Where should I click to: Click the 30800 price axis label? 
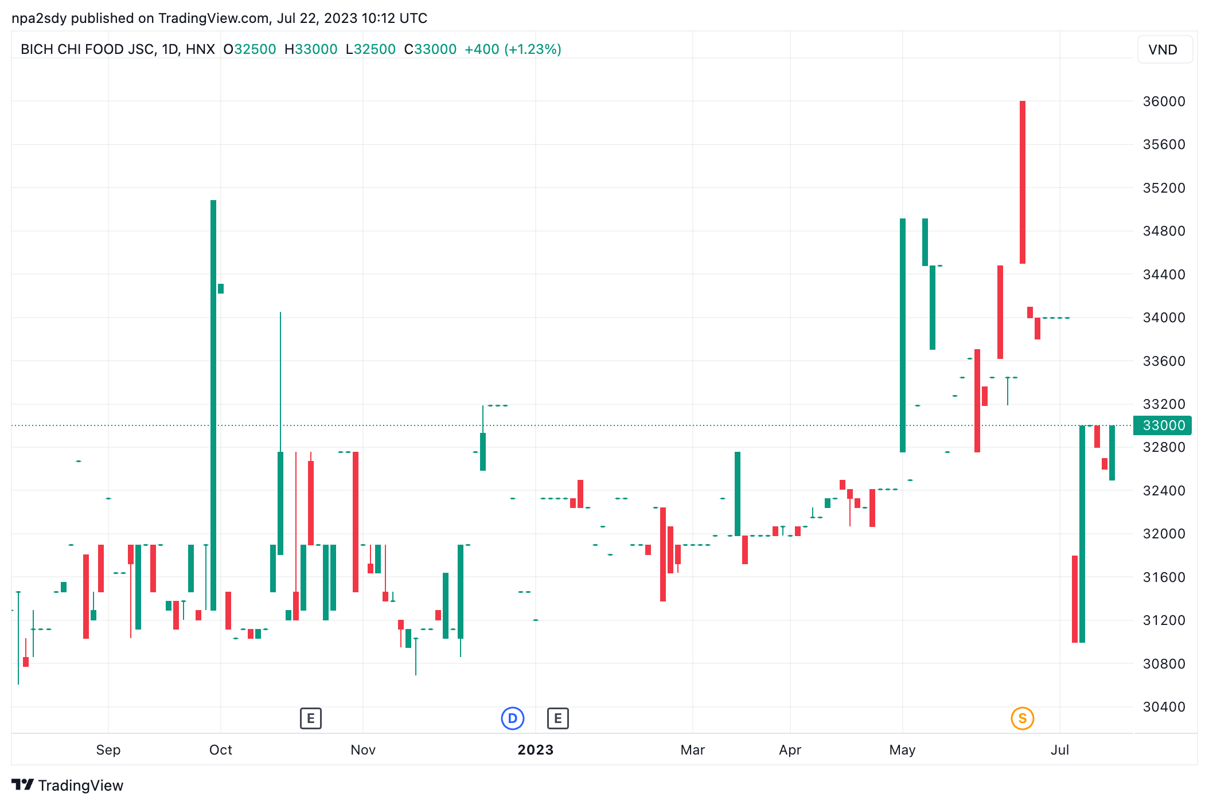click(x=1164, y=664)
